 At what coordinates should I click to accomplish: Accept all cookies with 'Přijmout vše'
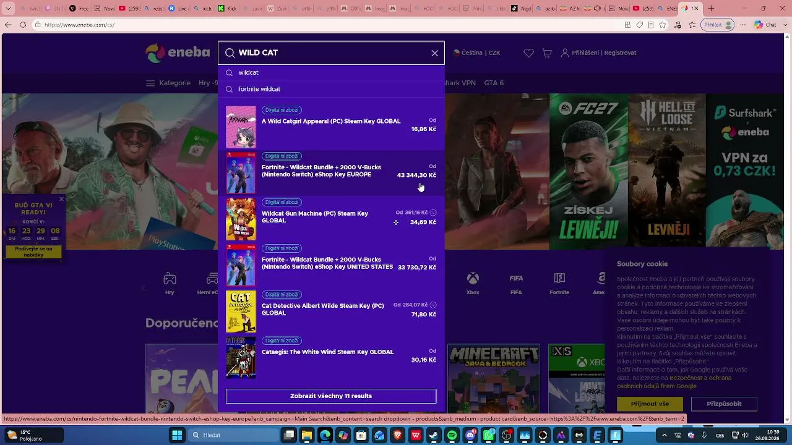[650, 404]
